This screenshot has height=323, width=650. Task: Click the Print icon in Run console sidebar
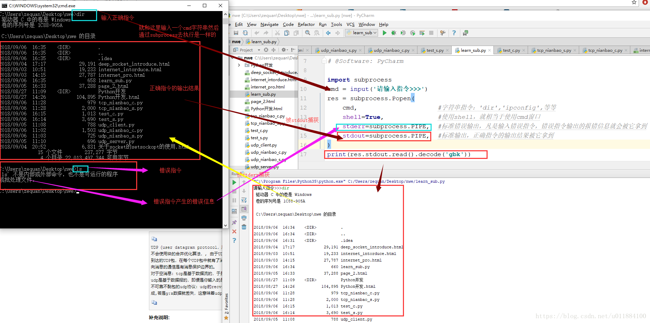244,218
